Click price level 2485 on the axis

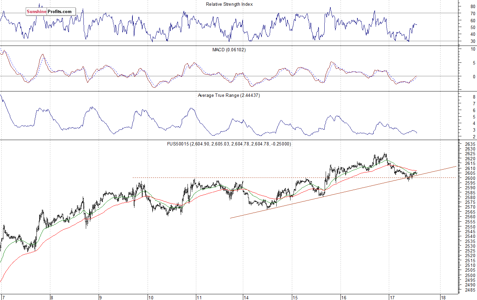470,290
